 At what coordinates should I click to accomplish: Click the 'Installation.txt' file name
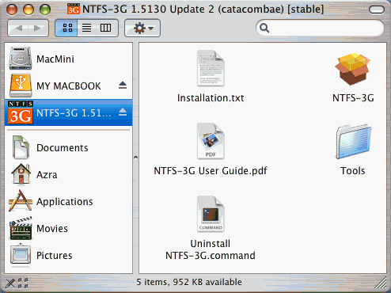click(211, 98)
